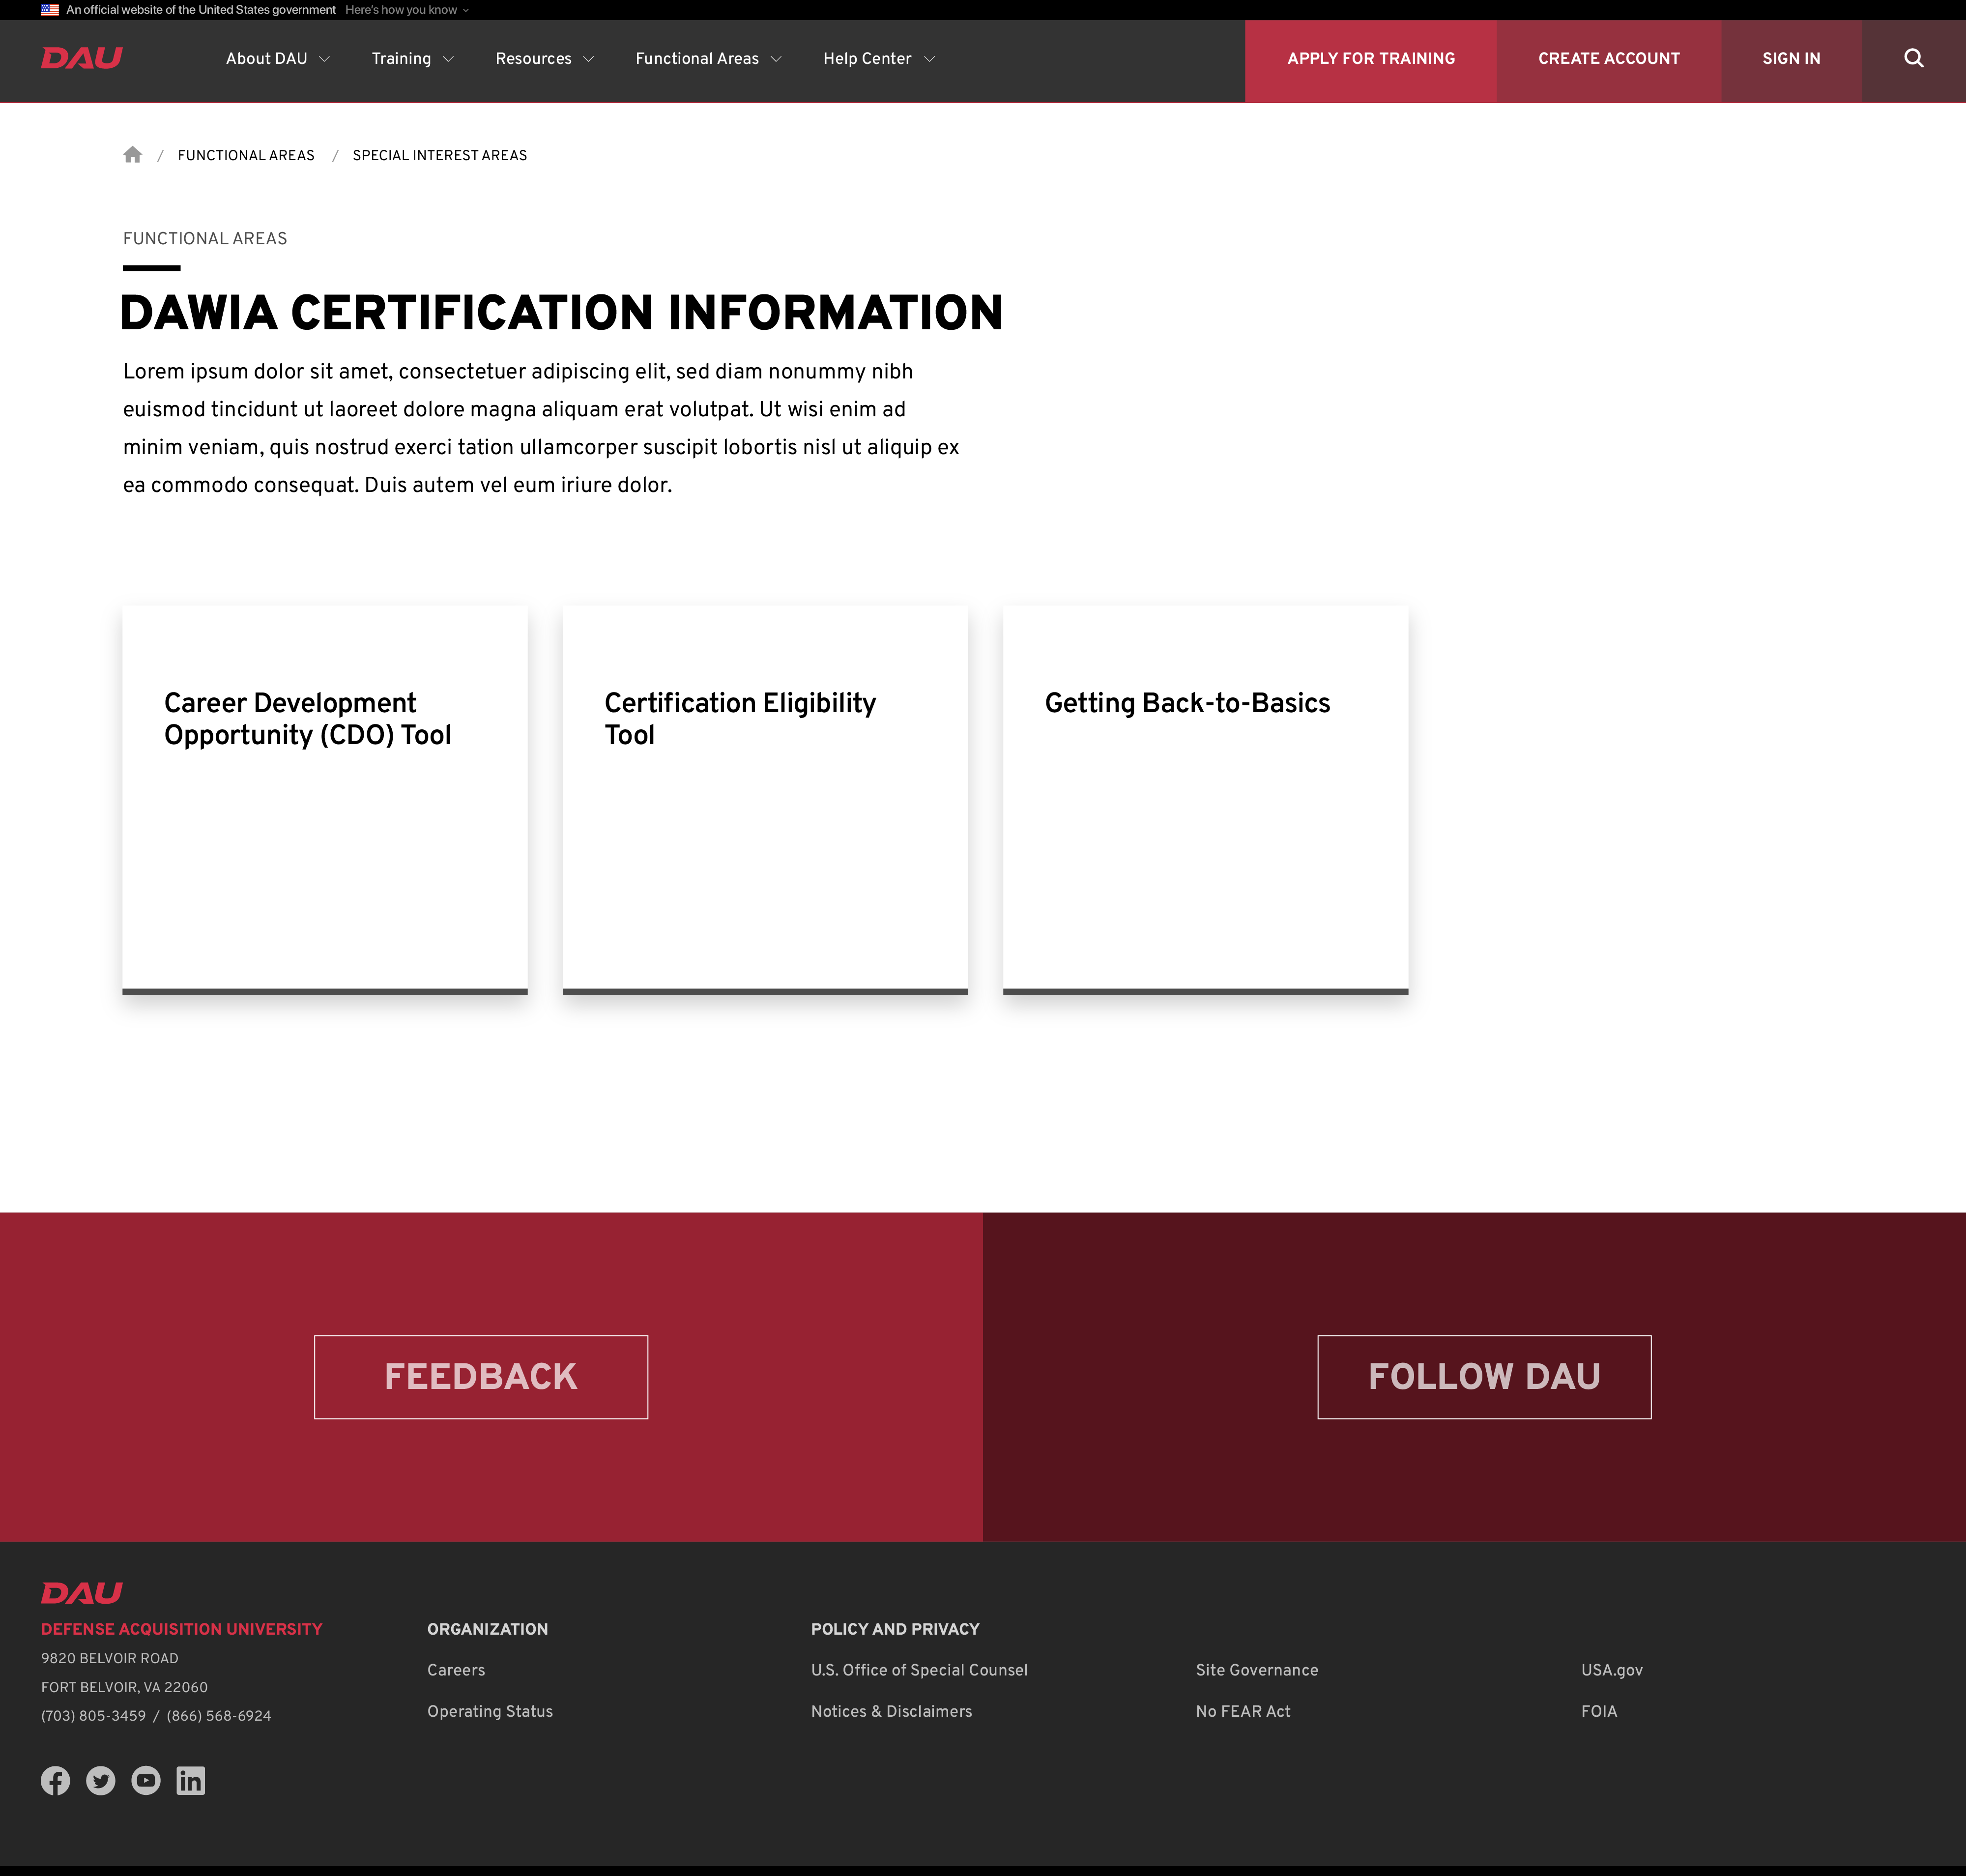The image size is (1966, 1876).
Task: Click the DAWIA Certification Information heading
Action: [561, 313]
